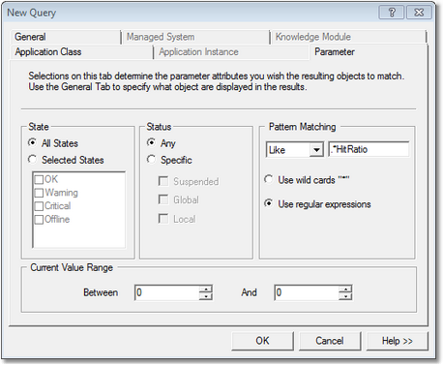Increase the And value with up arrow
The image size is (443, 366).
(345, 289)
